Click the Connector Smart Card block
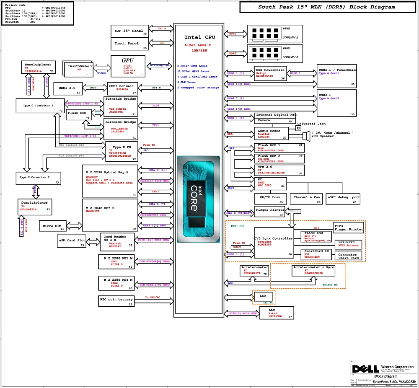Image resolution: width=419 pixels, height=388 pixels. coord(349,256)
